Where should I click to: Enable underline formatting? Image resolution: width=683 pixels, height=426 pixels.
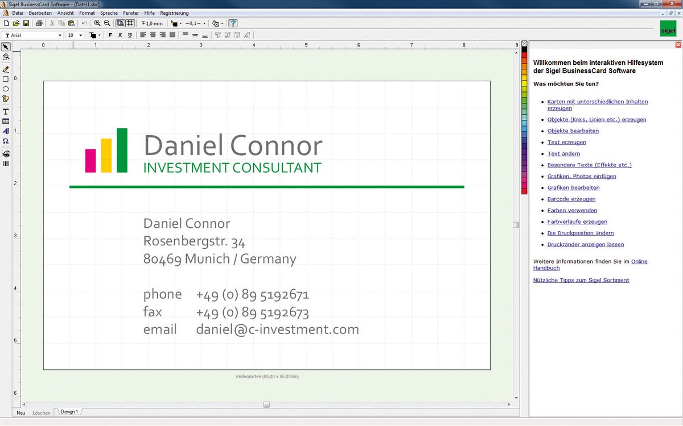130,35
